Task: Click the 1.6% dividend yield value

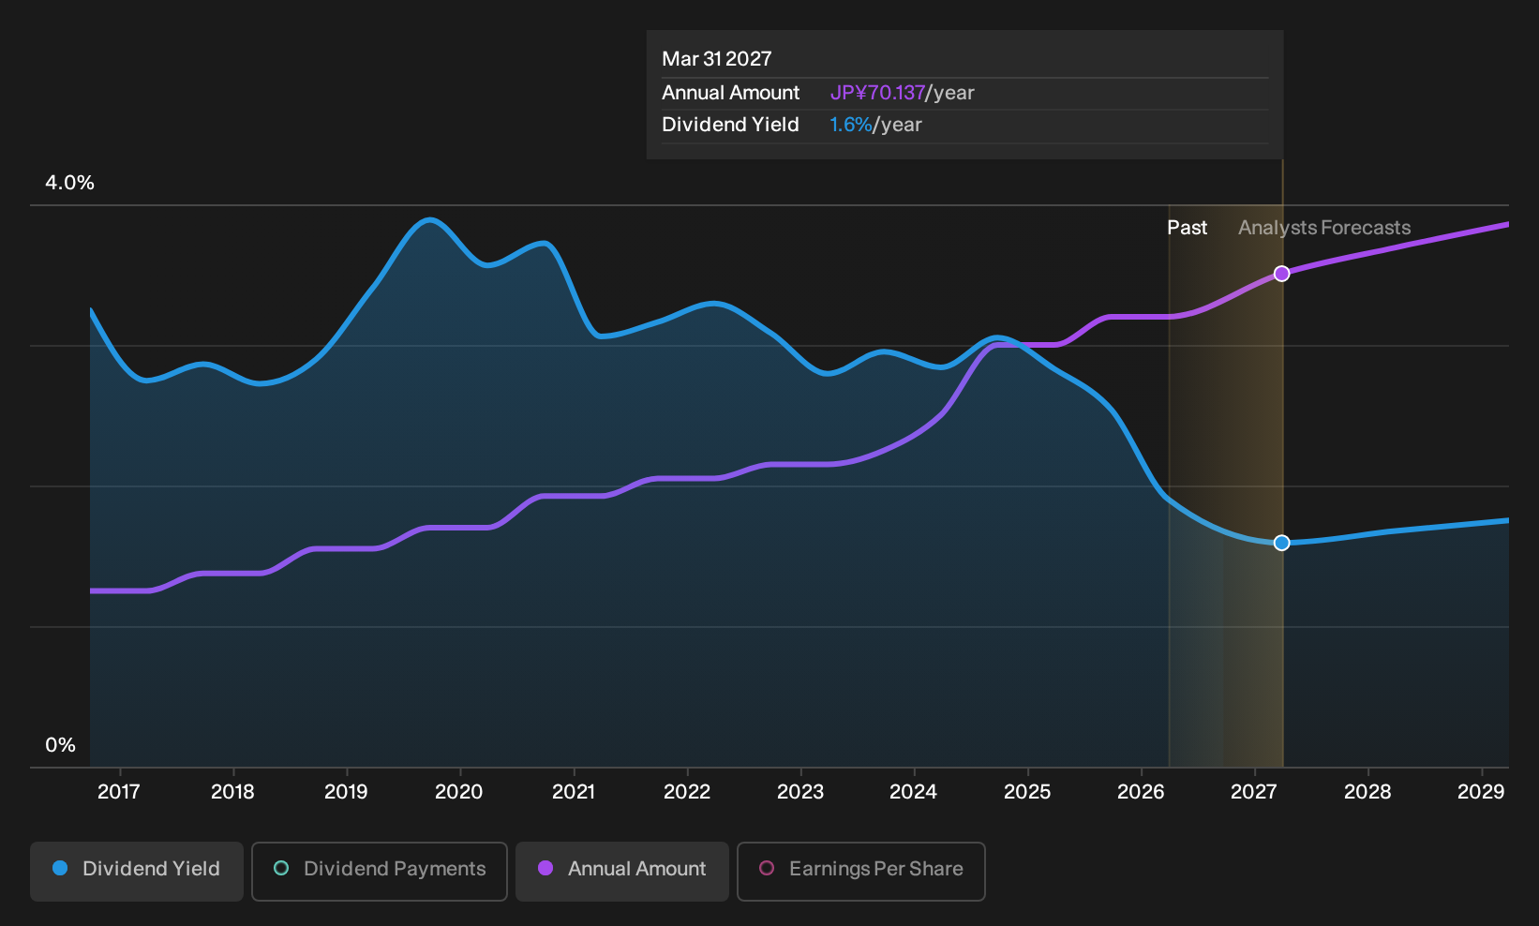Action: [x=851, y=125]
